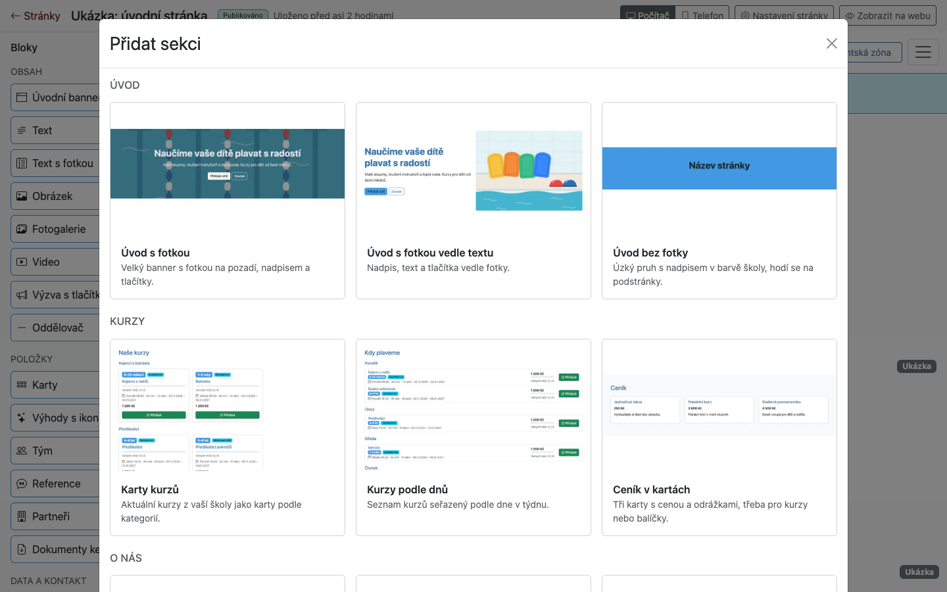
Task: Click the Fotogalerie block icon
Action: point(22,229)
